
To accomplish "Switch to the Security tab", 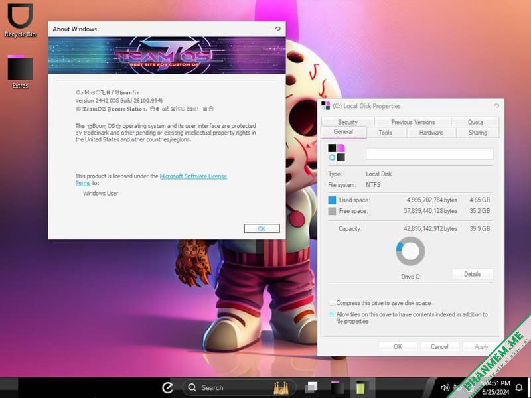I will tap(348, 122).
